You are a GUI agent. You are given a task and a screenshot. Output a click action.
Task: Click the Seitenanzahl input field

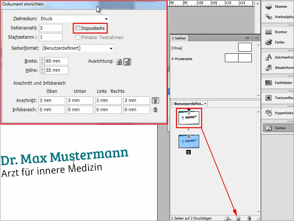51,28
